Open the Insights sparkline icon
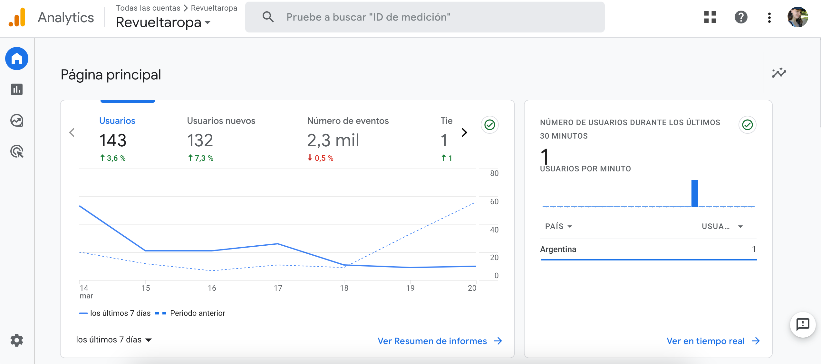The image size is (821, 364). [x=779, y=73]
